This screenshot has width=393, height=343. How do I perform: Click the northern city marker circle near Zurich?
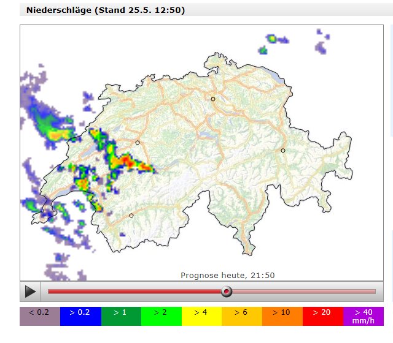213,99
